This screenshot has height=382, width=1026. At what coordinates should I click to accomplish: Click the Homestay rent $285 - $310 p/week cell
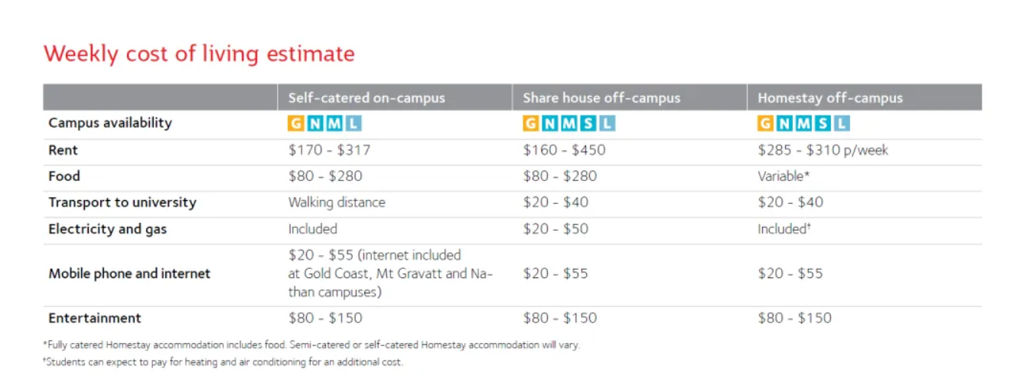pyautogui.click(x=823, y=151)
